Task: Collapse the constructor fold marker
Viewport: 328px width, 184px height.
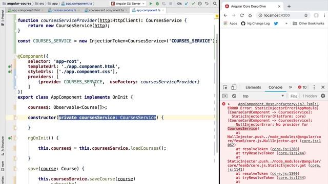Action: pyautogui.click(x=15, y=118)
